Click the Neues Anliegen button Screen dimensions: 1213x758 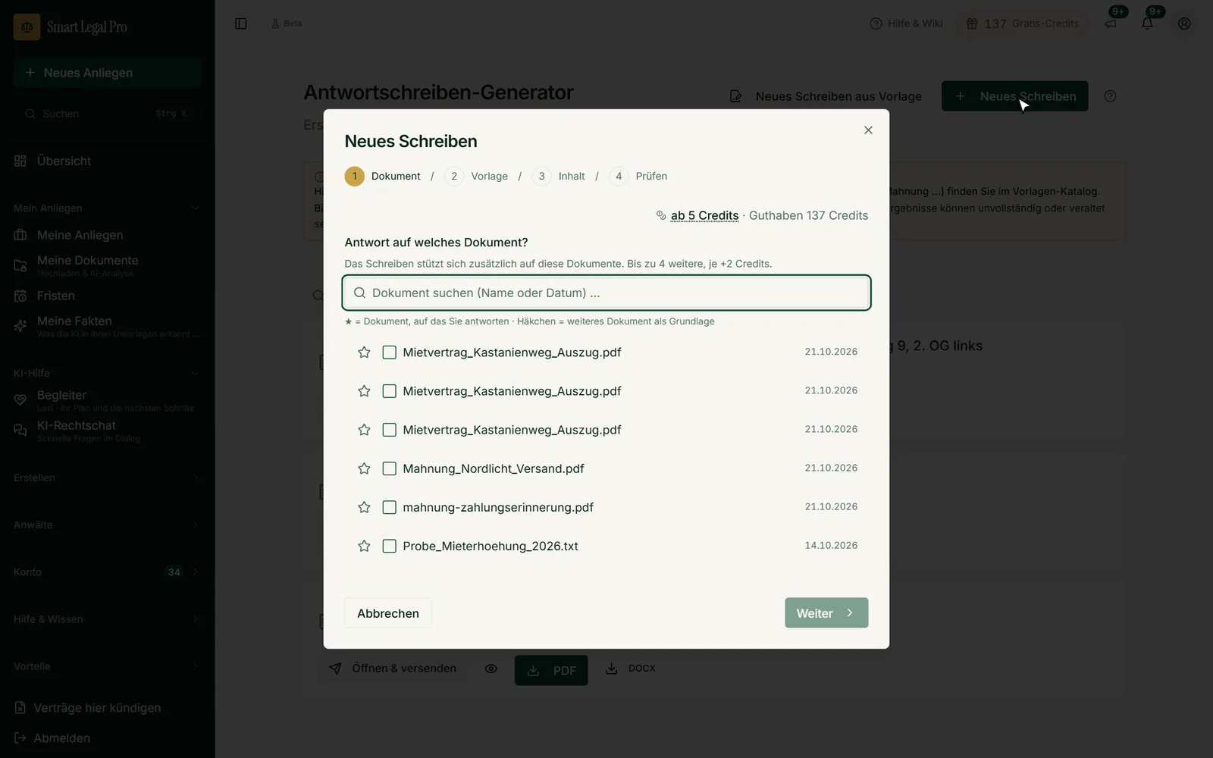tap(107, 73)
